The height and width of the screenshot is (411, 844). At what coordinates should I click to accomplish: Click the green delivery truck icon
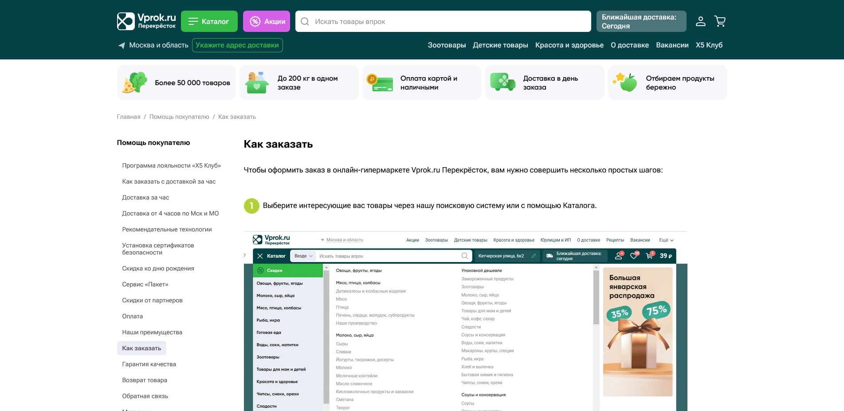[x=502, y=82]
